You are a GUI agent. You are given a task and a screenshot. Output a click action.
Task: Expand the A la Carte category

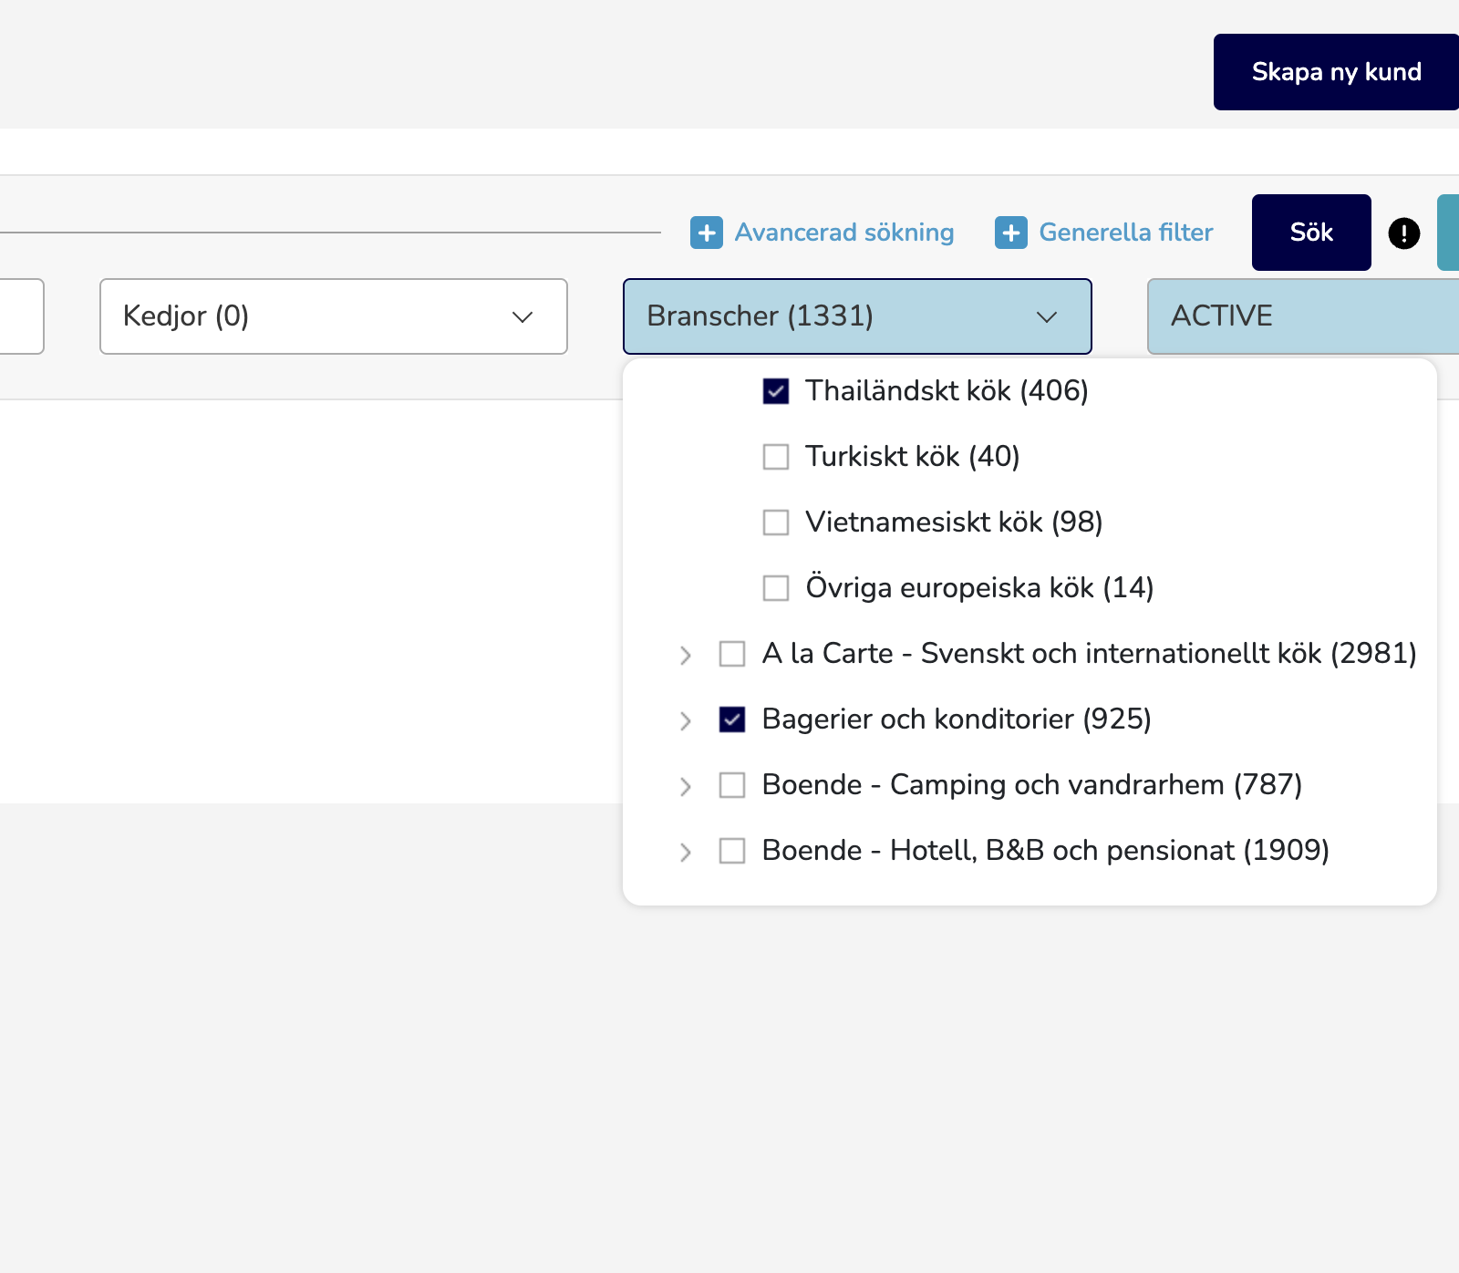tap(686, 655)
